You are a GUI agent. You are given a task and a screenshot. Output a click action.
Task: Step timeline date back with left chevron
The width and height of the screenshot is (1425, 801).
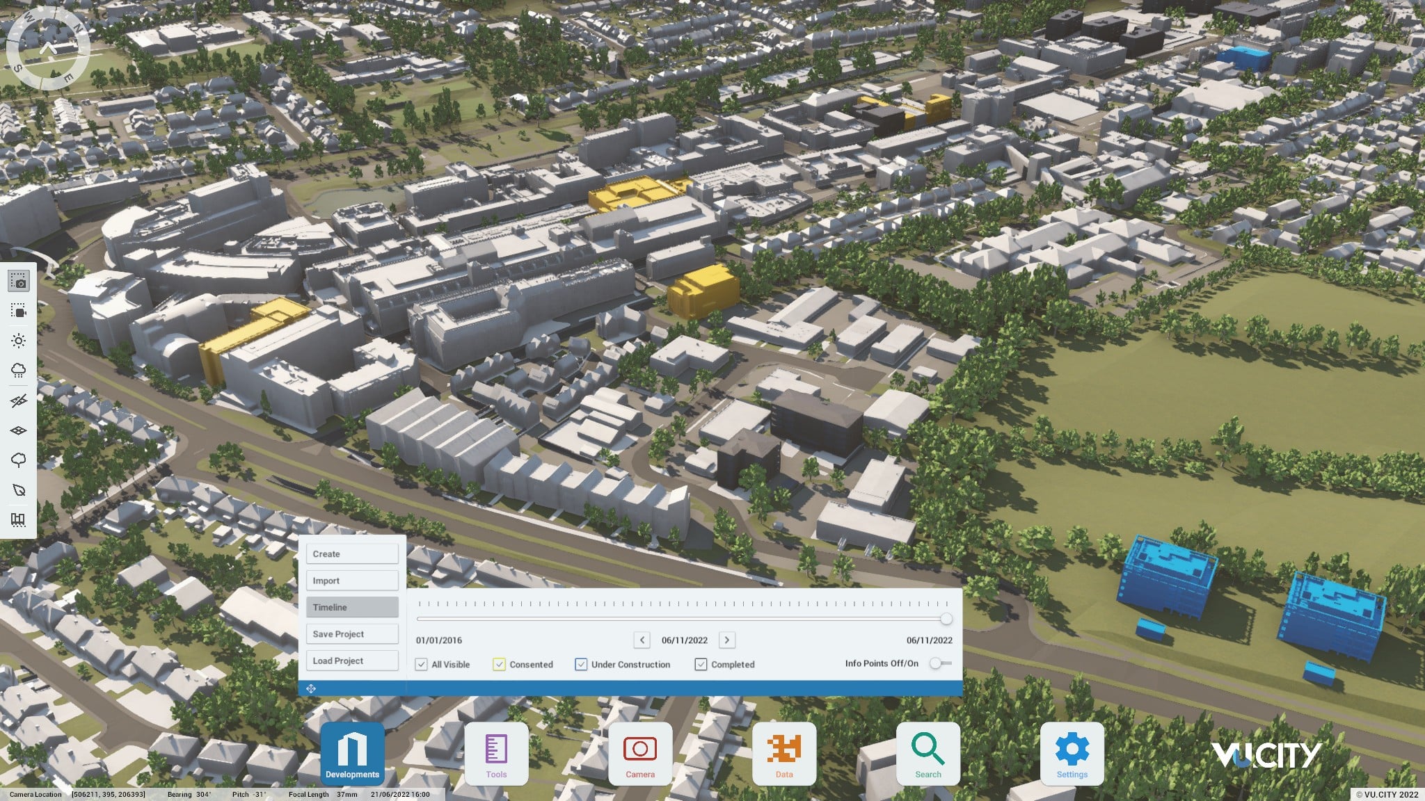point(642,640)
